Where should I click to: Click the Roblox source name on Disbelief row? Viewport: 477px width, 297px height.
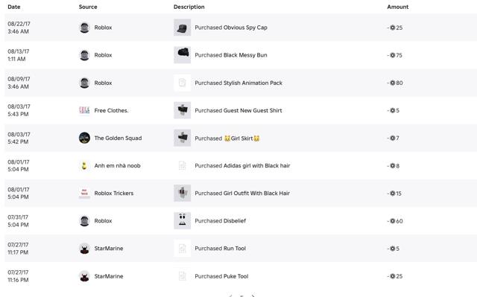[x=103, y=221]
